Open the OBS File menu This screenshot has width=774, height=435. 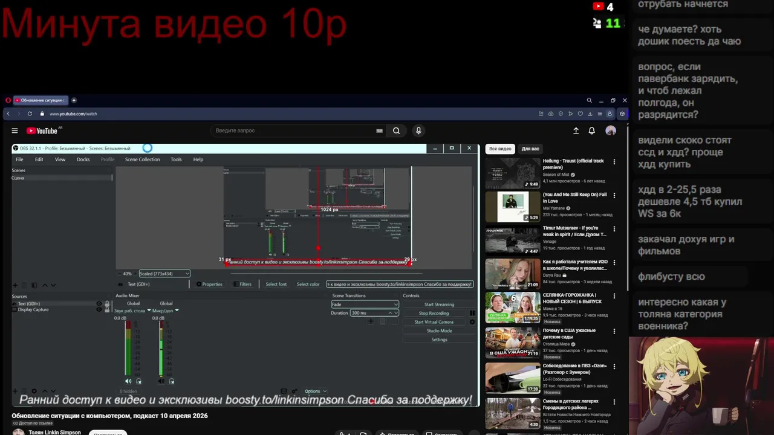click(19, 159)
